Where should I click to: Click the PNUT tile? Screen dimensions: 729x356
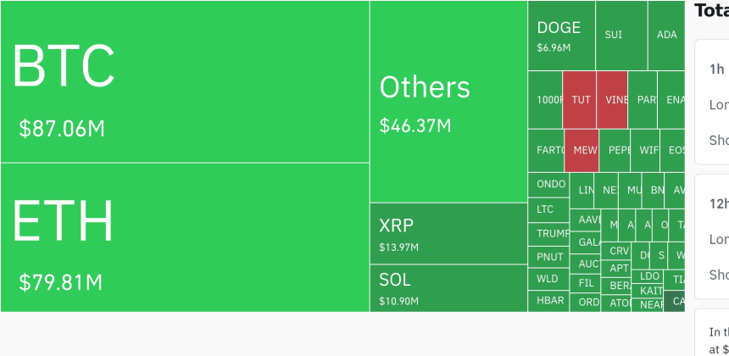point(548,256)
